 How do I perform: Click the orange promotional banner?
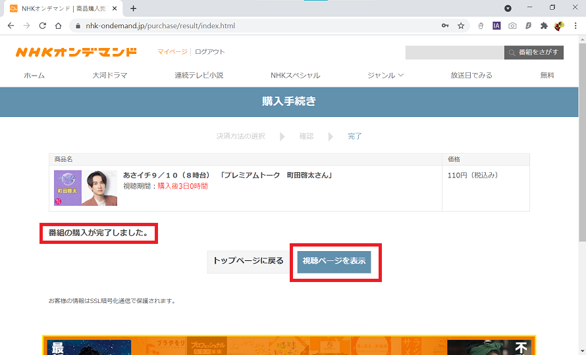(289, 345)
